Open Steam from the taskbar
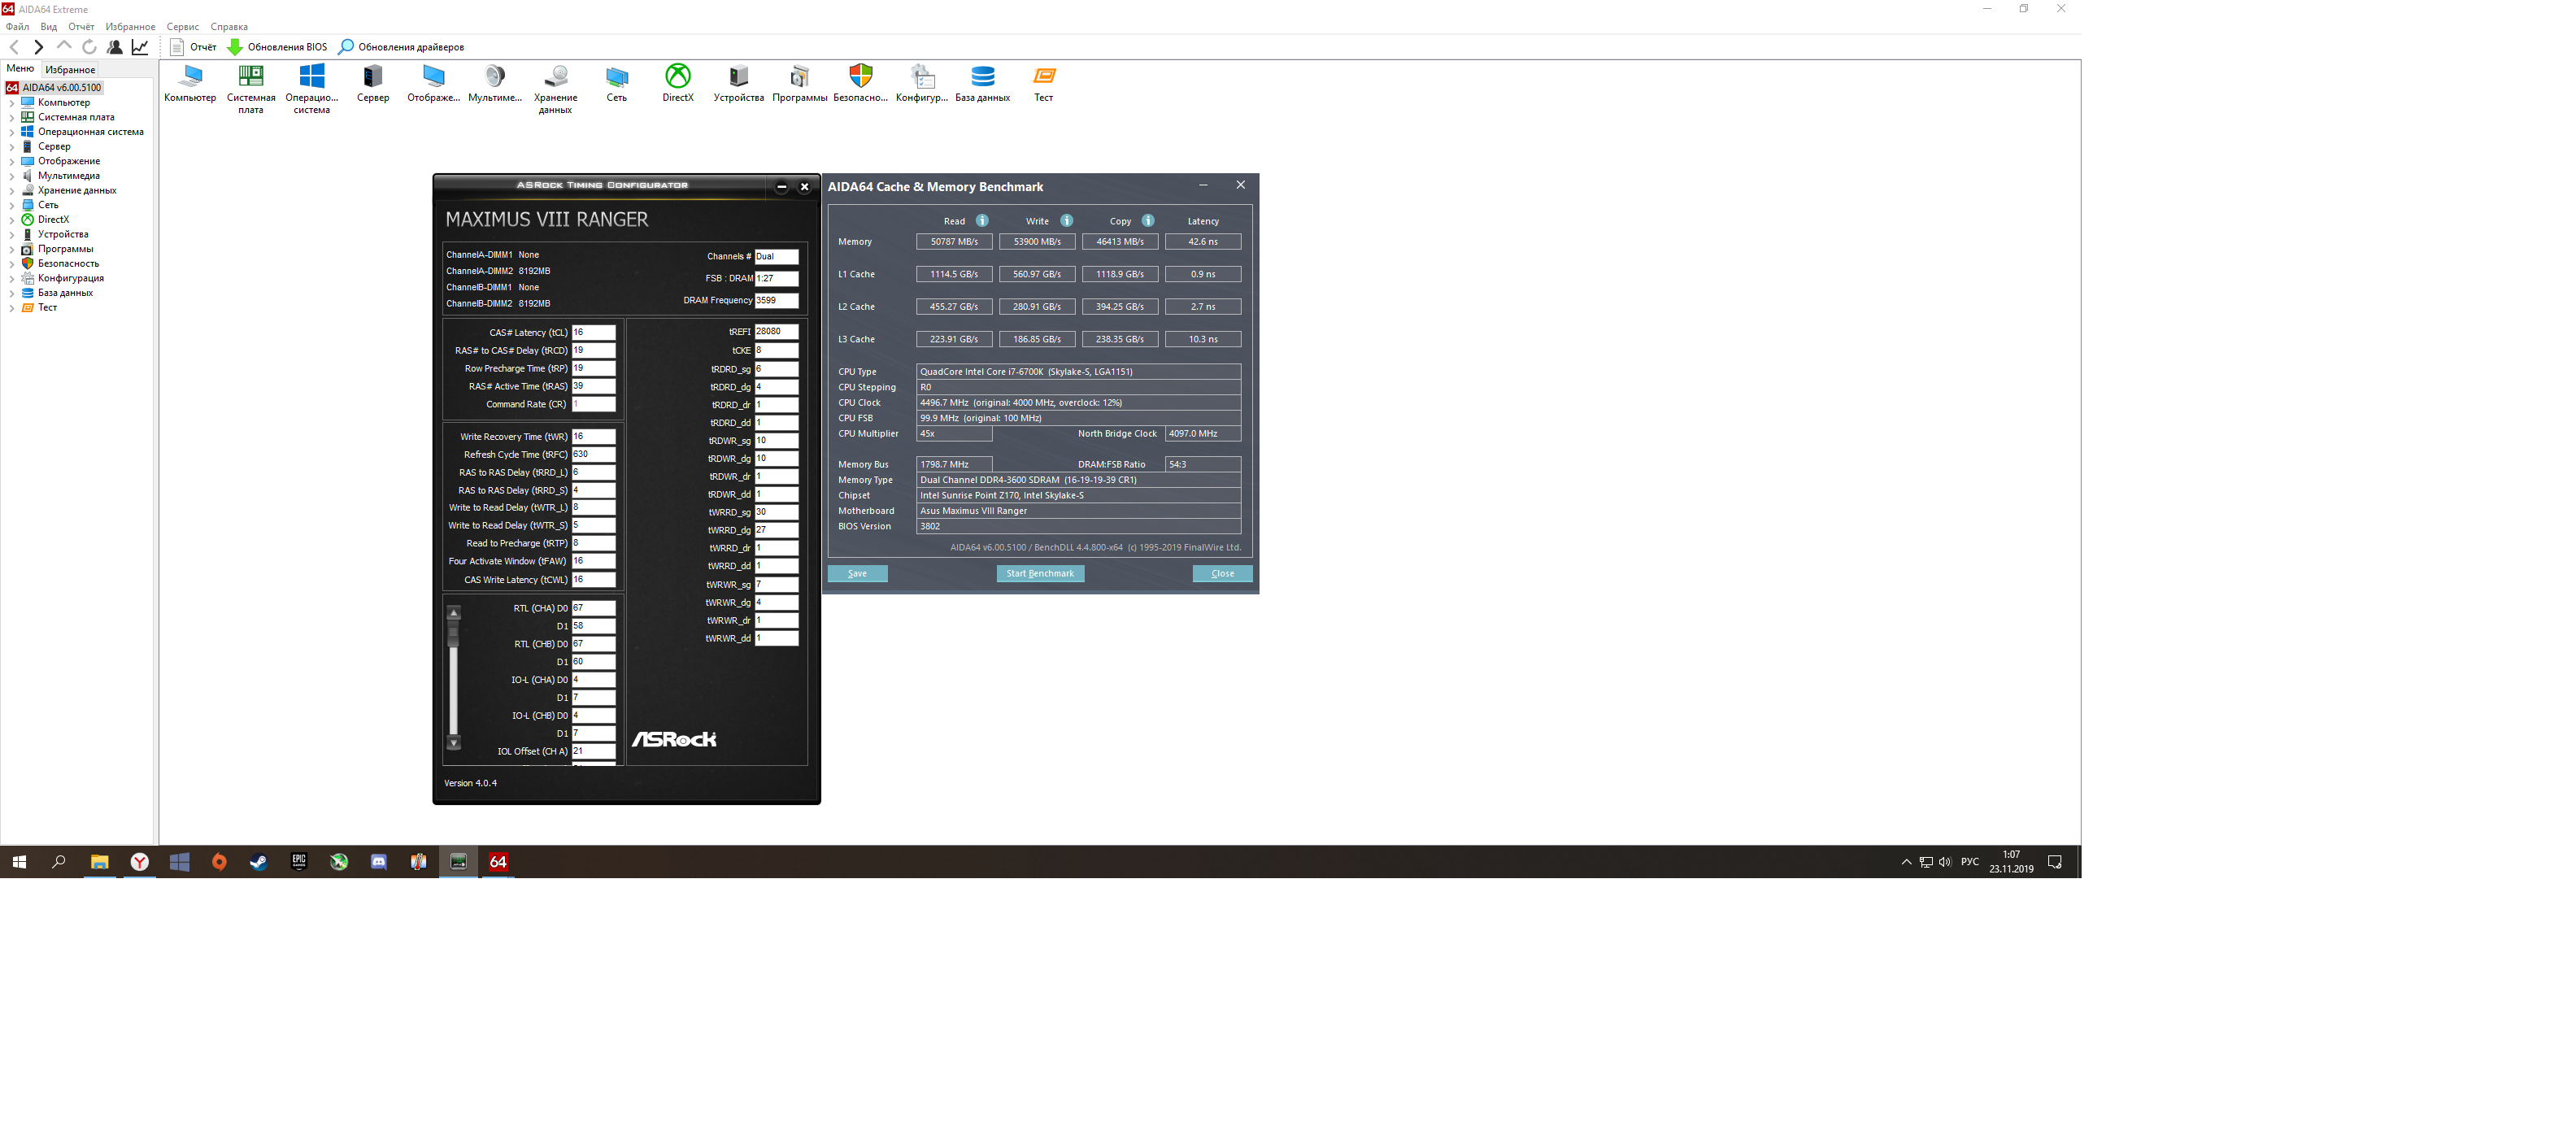Screen dimensions: 2576x1127 point(259,862)
